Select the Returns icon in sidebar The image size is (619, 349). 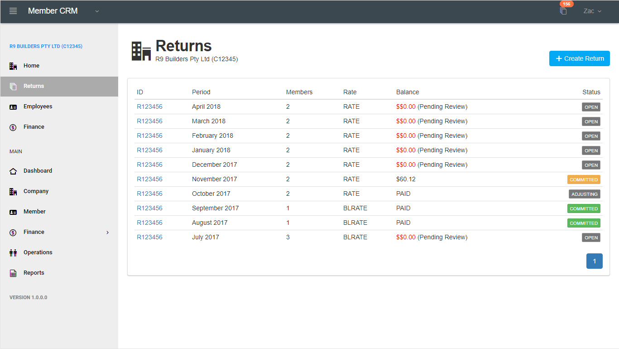[x=13, y=87]
